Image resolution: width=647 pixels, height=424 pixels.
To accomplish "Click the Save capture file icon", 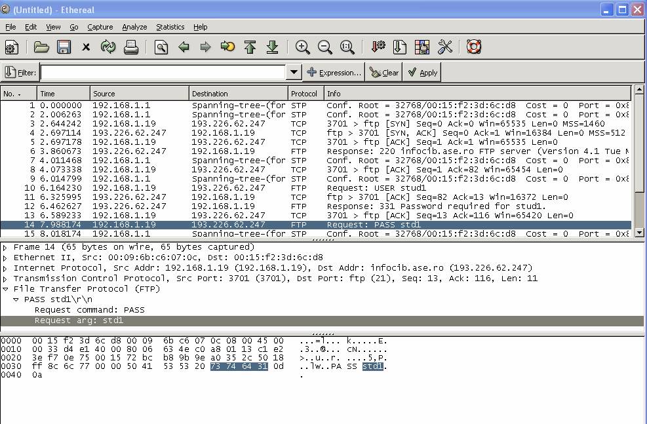I will tap(64, 47).
